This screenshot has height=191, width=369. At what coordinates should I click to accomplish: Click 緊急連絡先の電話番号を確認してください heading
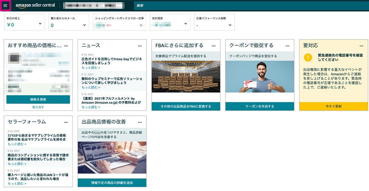[x=340, y=58]
